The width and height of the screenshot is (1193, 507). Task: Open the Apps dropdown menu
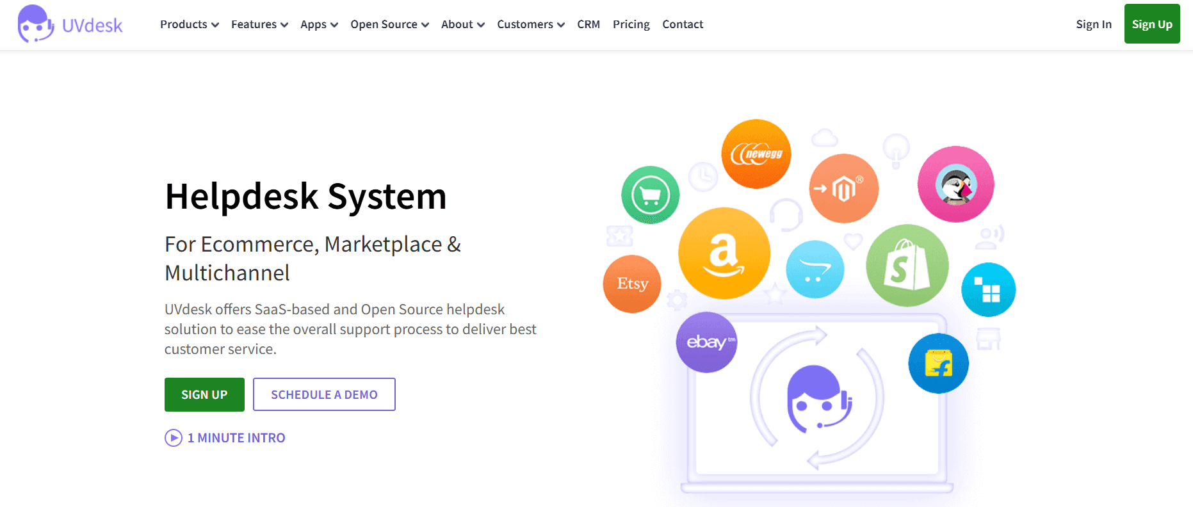pos(319,24)
